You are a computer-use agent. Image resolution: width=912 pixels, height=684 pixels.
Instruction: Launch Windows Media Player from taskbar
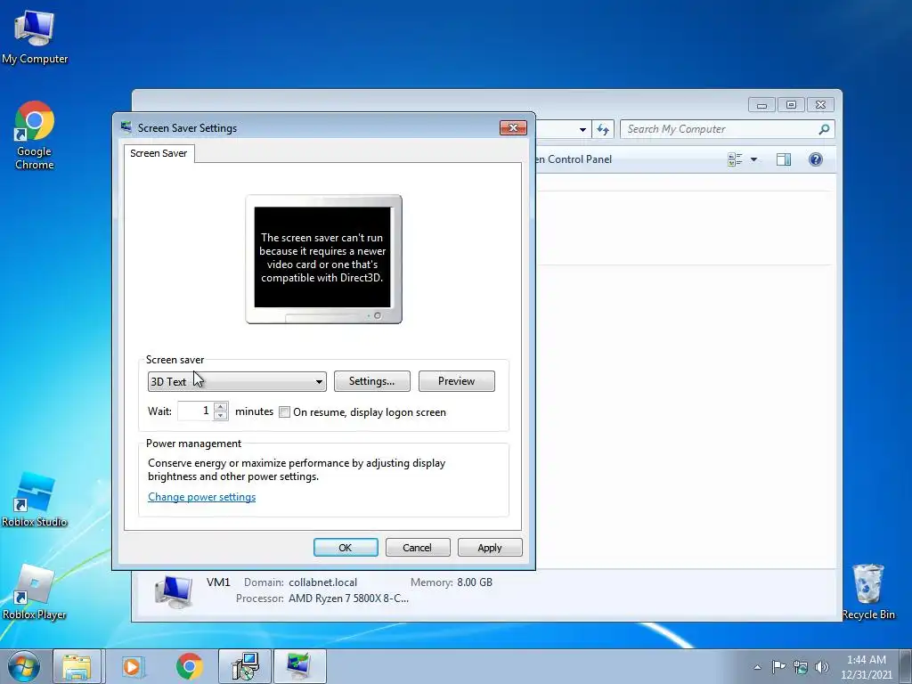[133, 666]
